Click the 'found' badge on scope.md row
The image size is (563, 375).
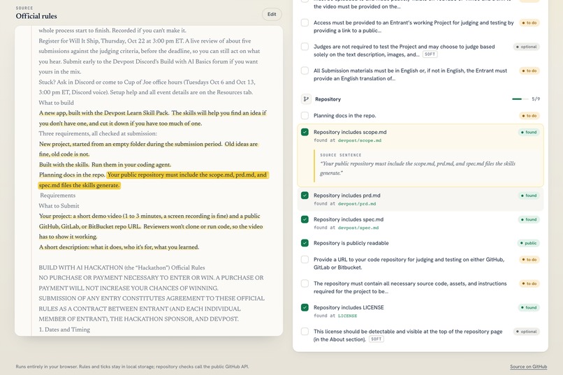(x=529, y=132)
